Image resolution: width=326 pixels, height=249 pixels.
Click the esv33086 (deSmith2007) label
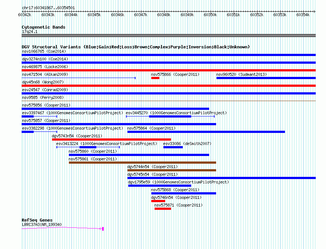point(187,144)
